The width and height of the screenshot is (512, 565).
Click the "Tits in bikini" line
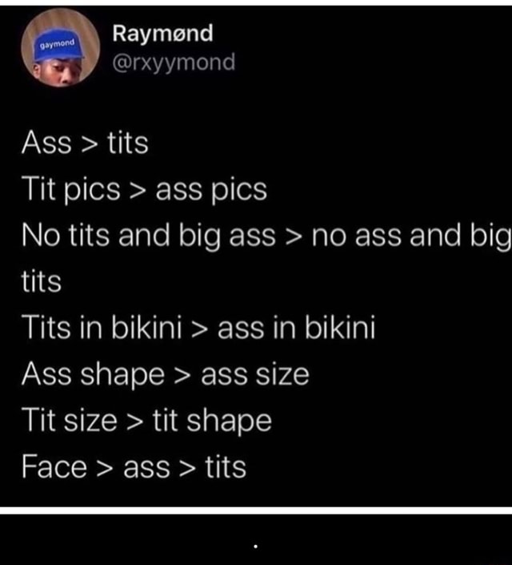[198, 328]
